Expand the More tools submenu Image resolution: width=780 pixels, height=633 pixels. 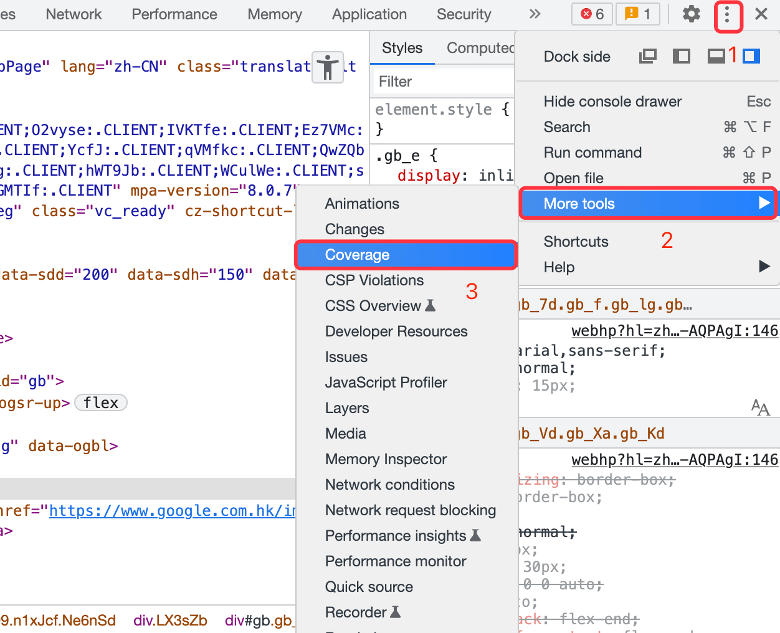point(648,204)
